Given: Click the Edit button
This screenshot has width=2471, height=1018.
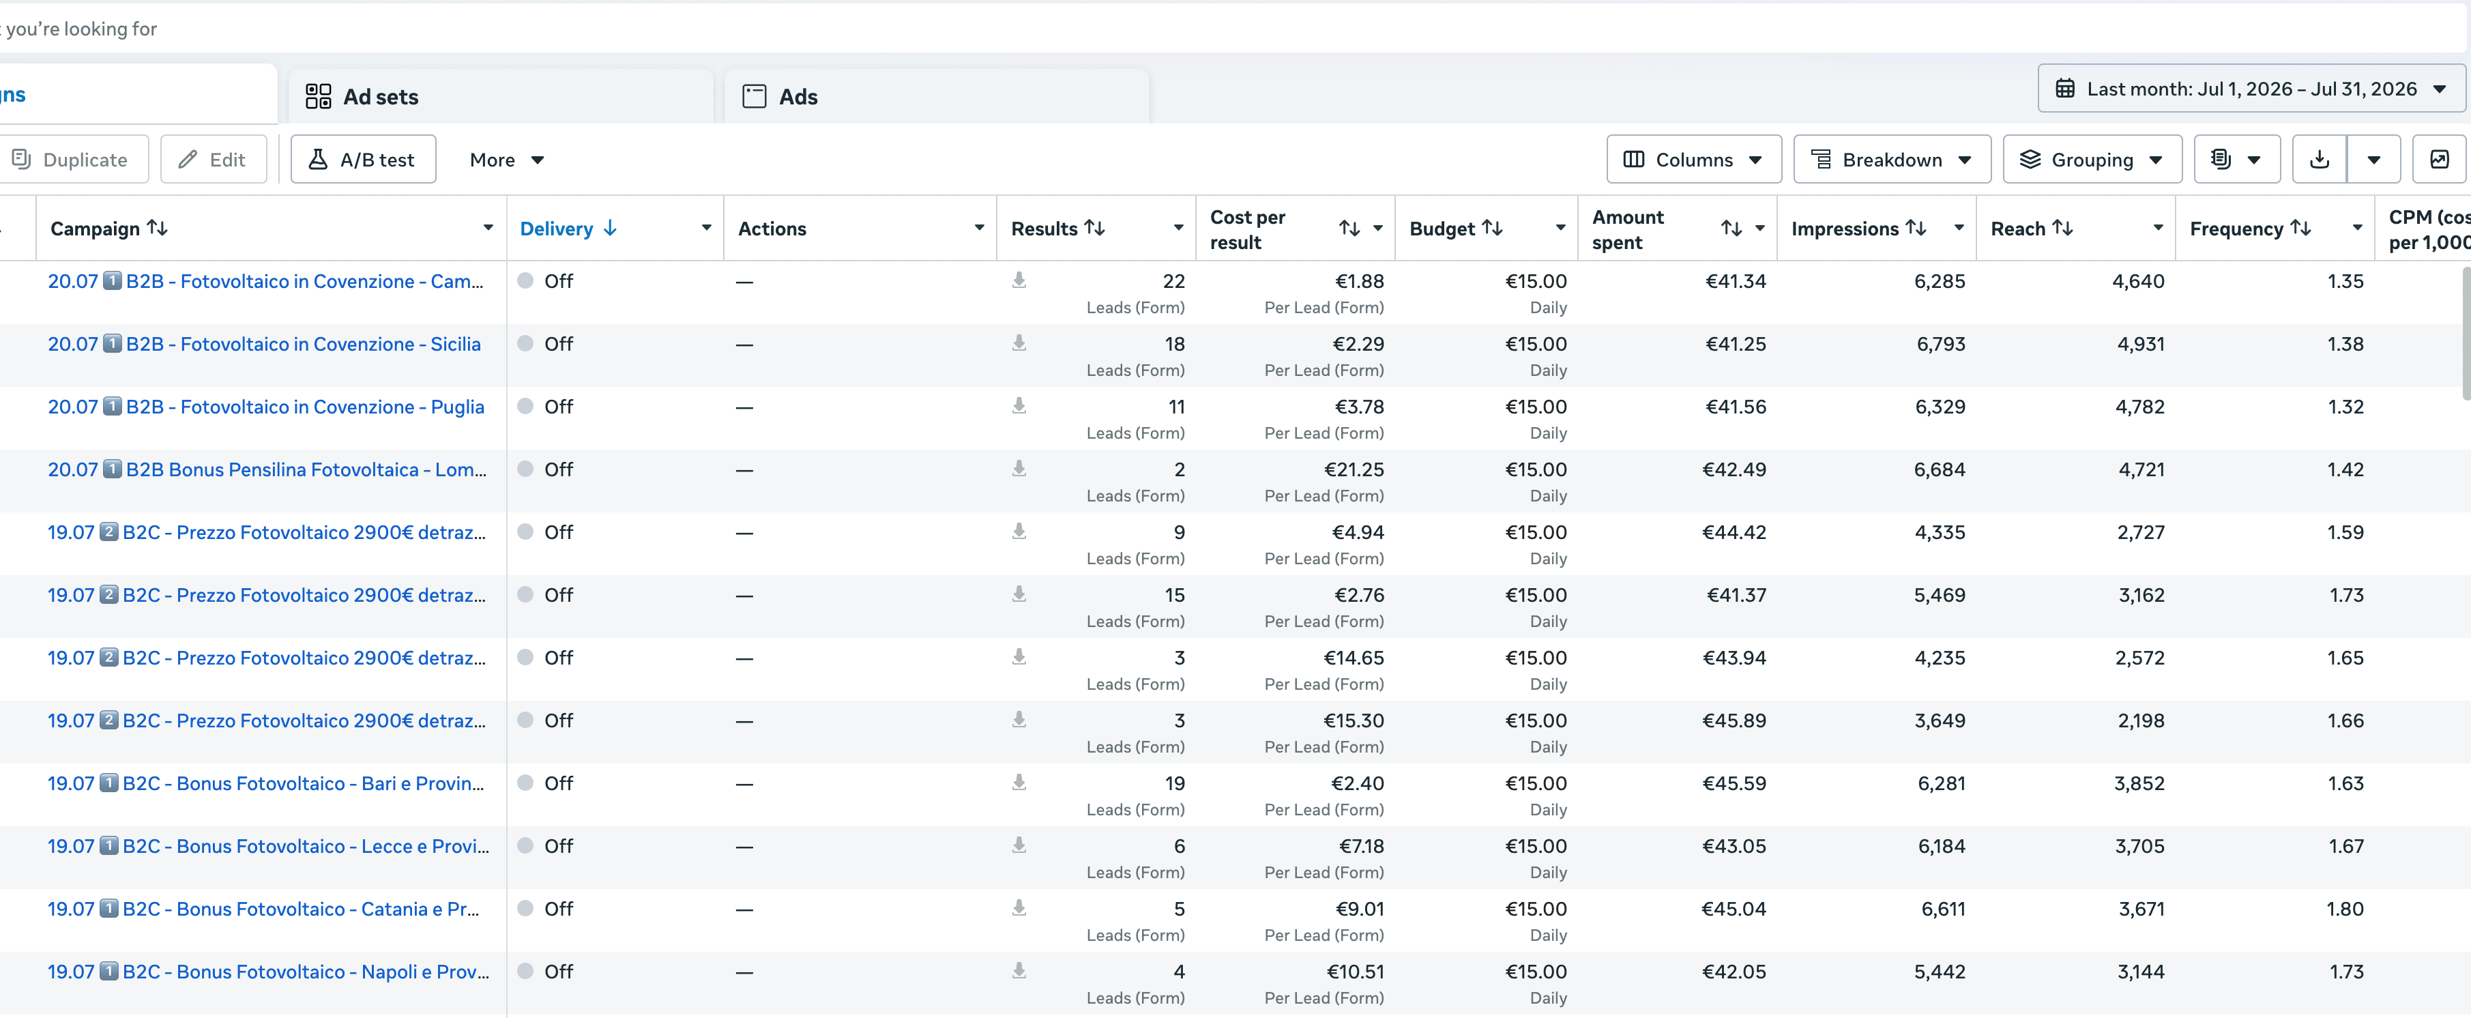Looking at the screenshot, I should [213, 159].
